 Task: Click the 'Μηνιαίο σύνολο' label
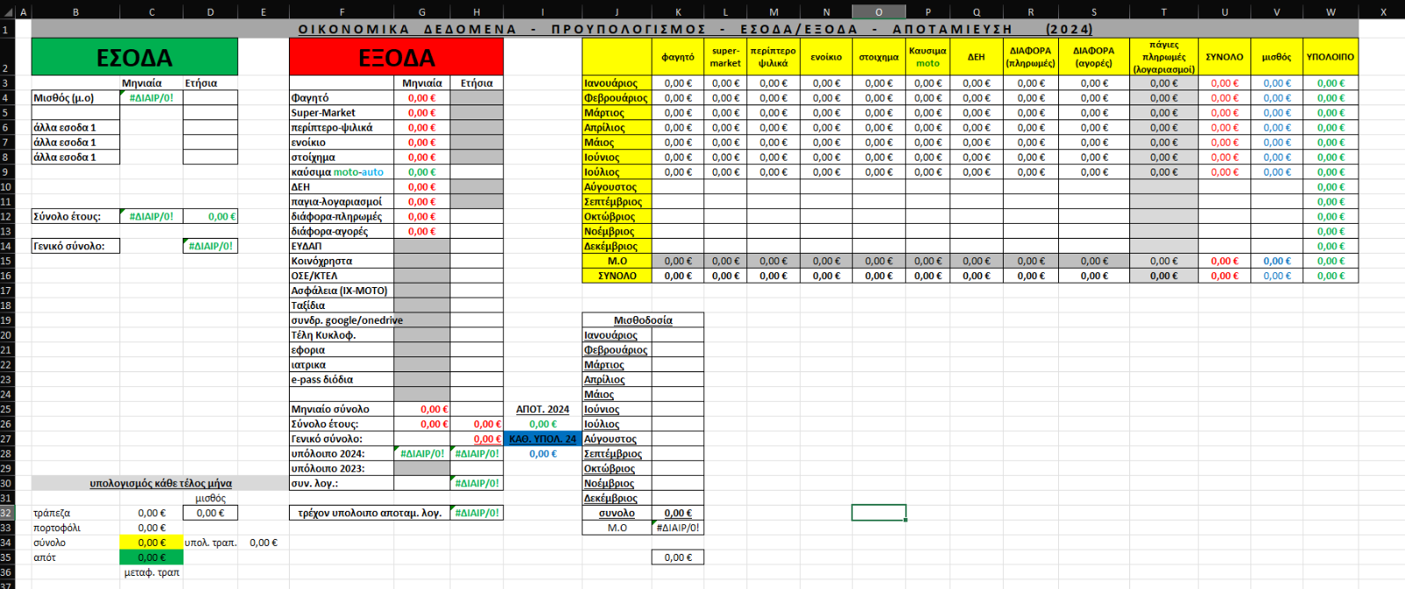click(342, 409)
